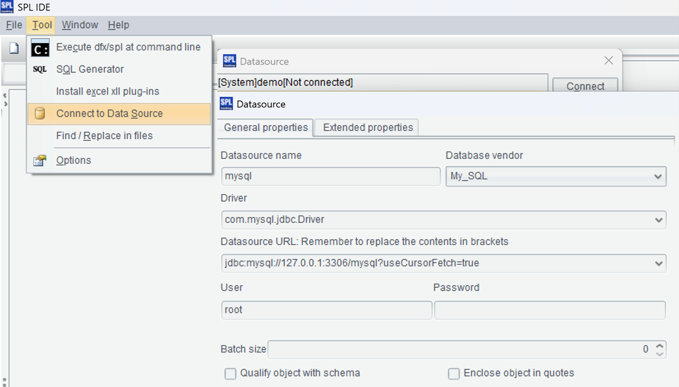
Task: Switch to Extended properties tab
Action: pos(367,128)
